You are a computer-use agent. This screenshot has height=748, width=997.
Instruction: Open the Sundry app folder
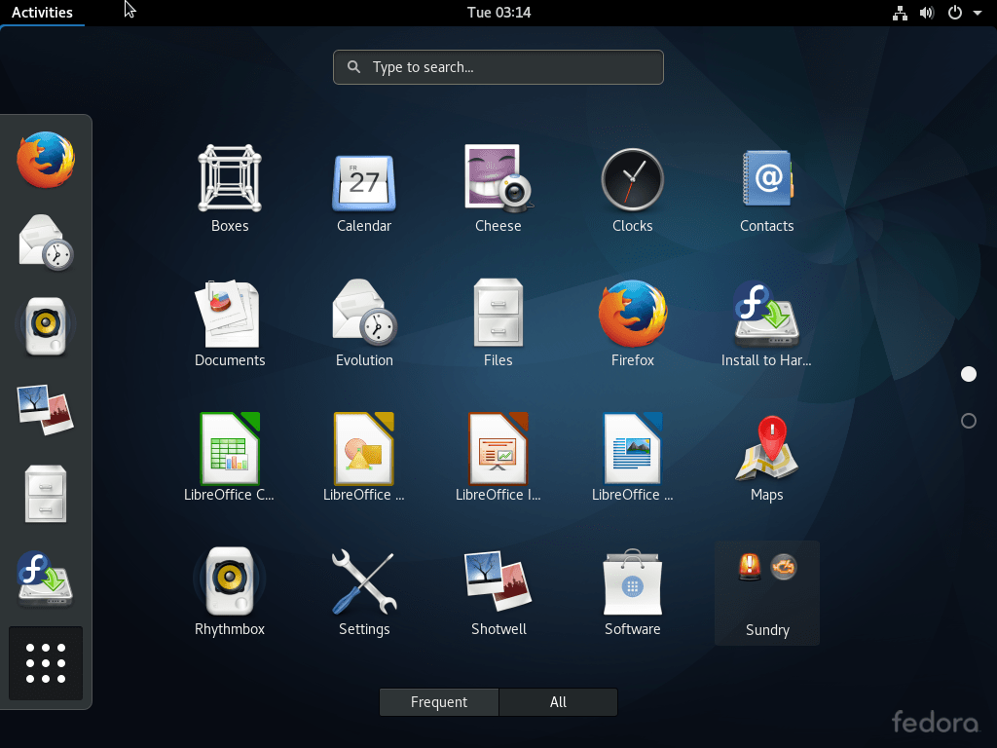(x=767, y=593)
